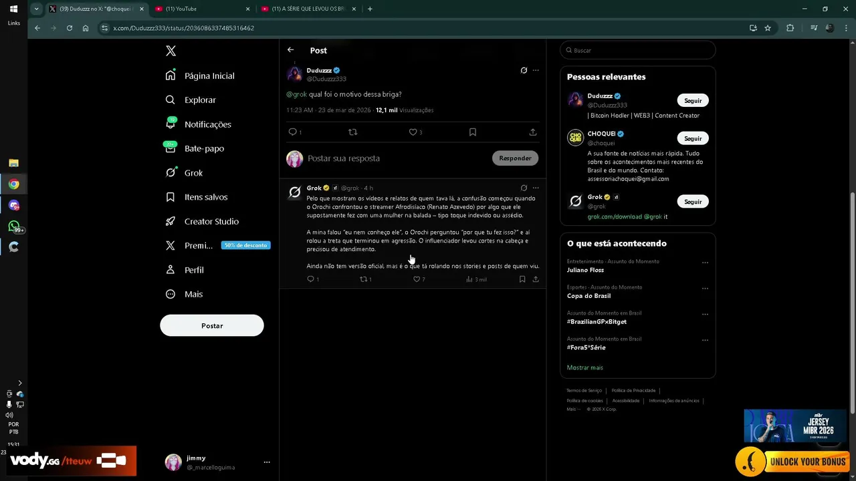Open WhatsApp in taskbar
The width and height of the screenshot is (856, 481).
pyautogui.click(x=13, y=226)
